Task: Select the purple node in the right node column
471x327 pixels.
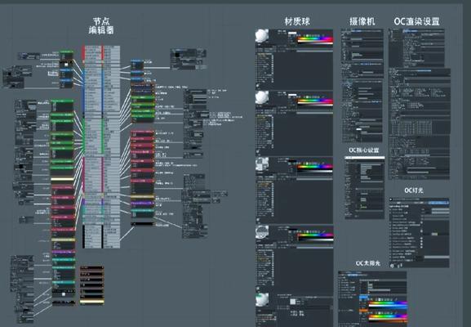Action: (142, 204)
